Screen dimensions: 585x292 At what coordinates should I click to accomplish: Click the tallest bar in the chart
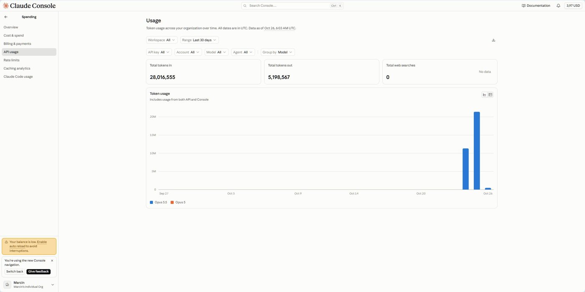tap(477, 151)
